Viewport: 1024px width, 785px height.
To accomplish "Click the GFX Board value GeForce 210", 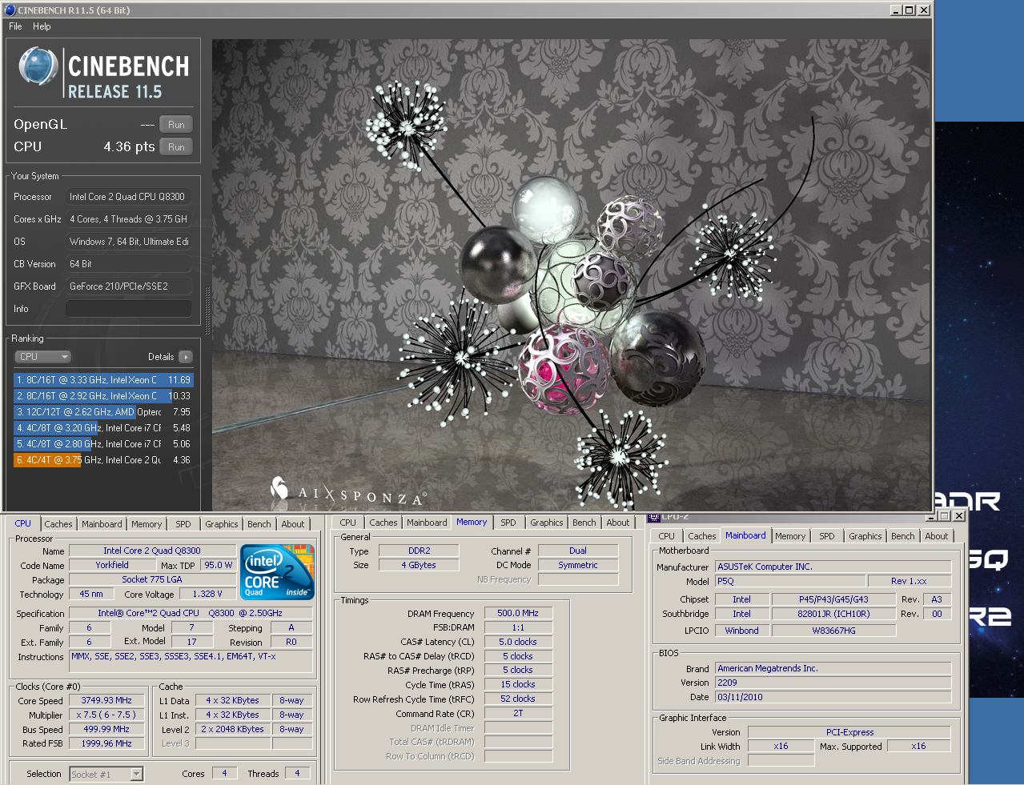I will (129, 286).
